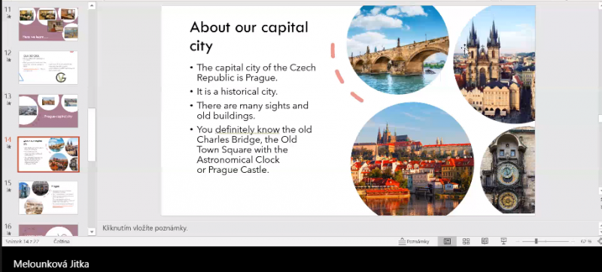Click thumbnail panel scroll down arrow

[92, 231]
